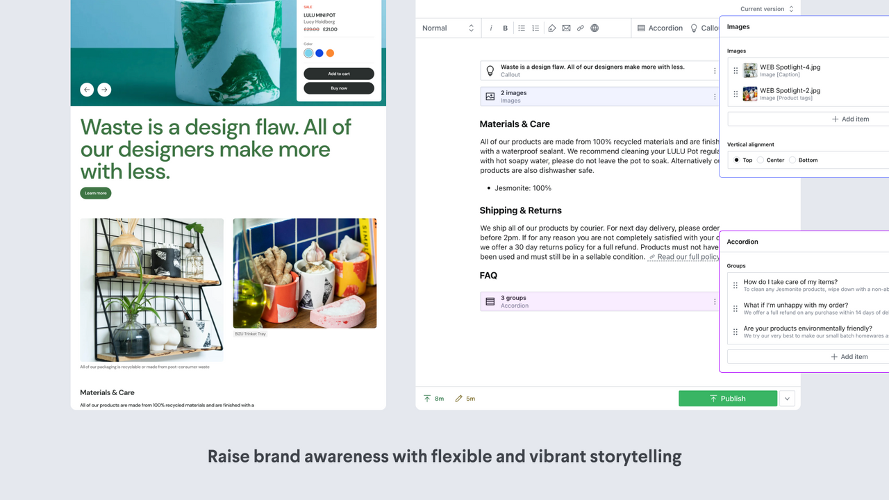Open the dropdown arrow next to Publish
This screenshot has height=500, width=889.
click(787, 399)
